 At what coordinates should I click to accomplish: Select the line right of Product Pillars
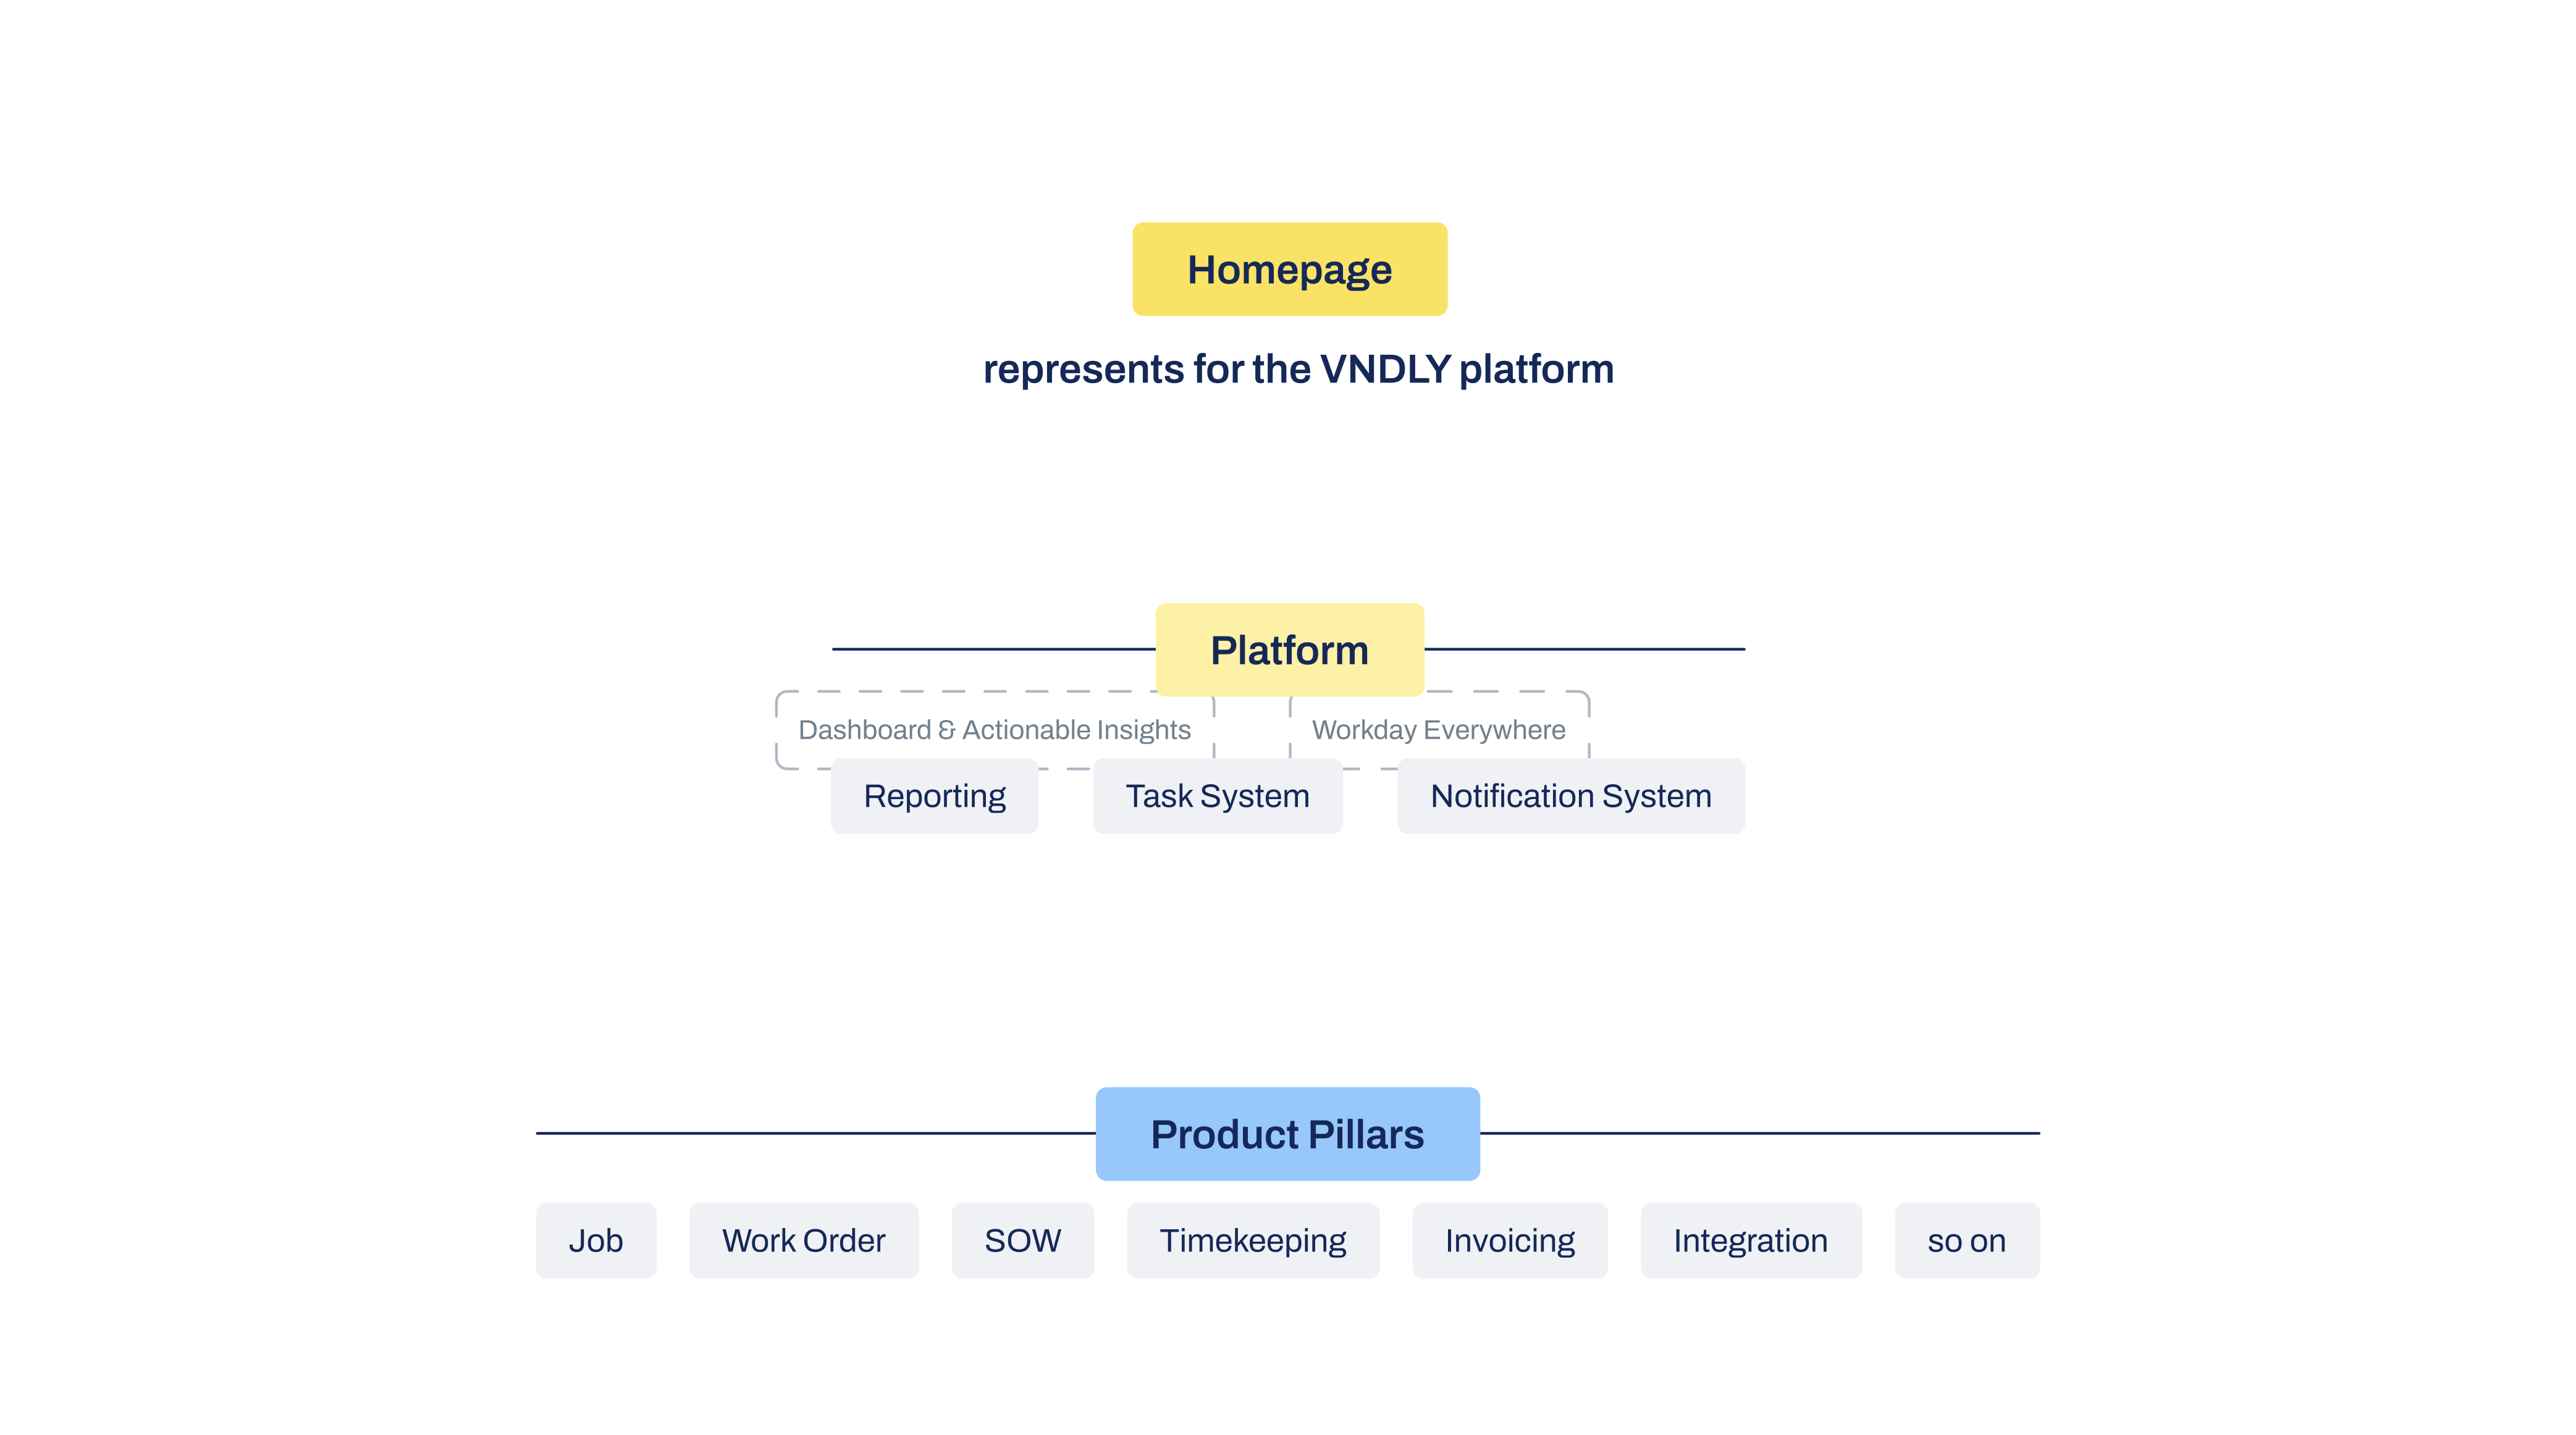(1759, 1133)
